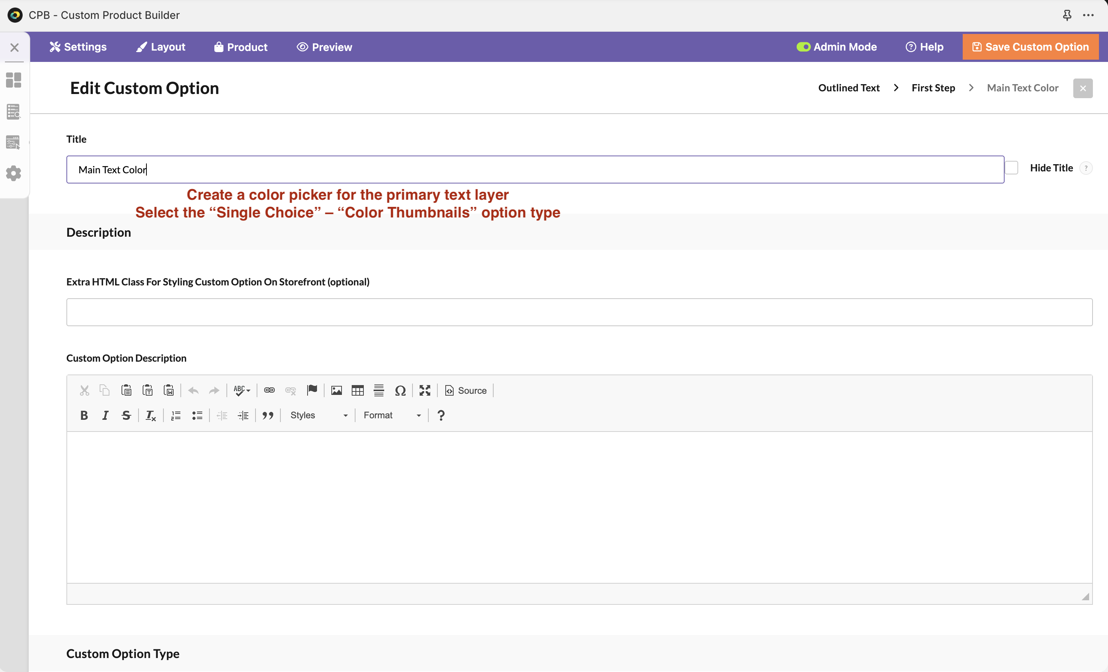
Task: Insert a special character (Omega icon)
Action: click(400, 390)
